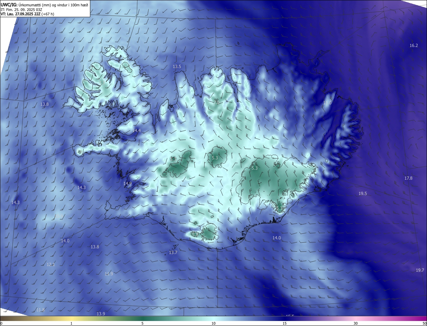Click the colorbar tick label 10

213,323
